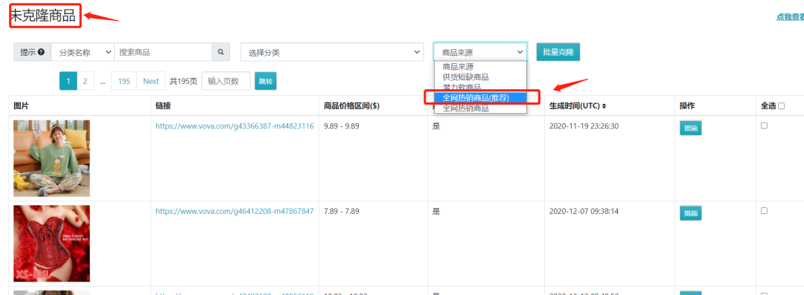Tick the 全选 select-all checkbox
This screenshot has width=804, height=295.
[782, 106]
